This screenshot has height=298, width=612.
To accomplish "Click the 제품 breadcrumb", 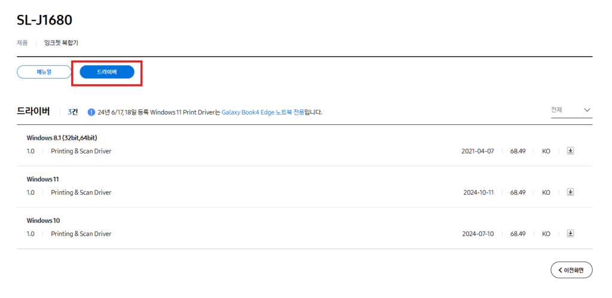I will 22,43.
